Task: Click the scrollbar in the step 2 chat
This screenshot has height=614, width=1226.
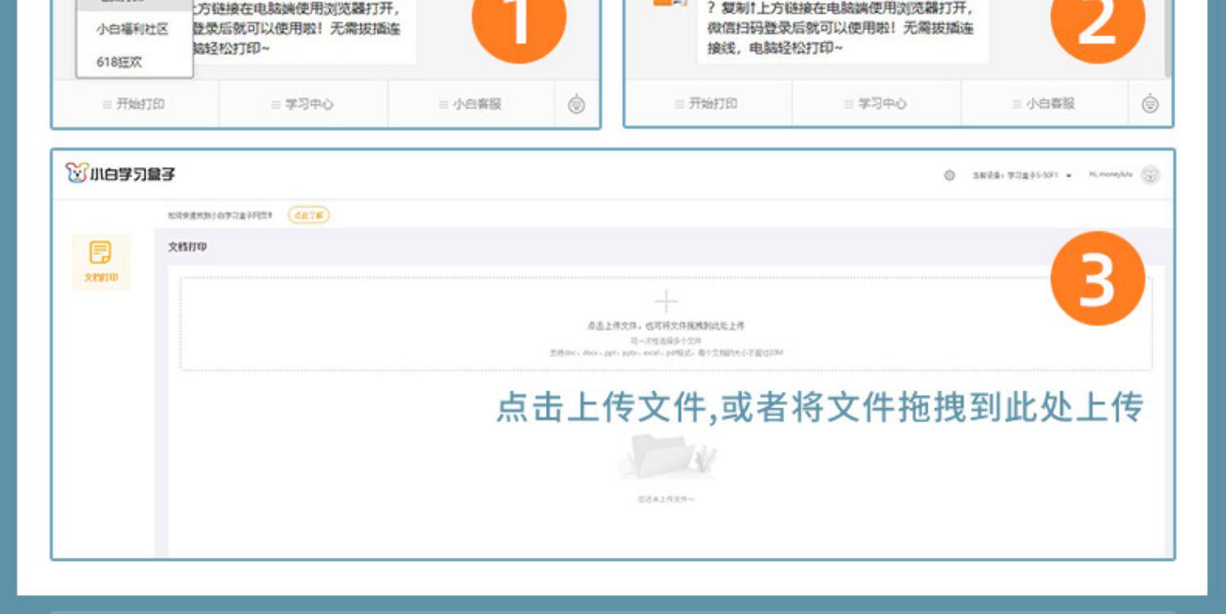Action: pyautogui.click(x=1169, y=37)
